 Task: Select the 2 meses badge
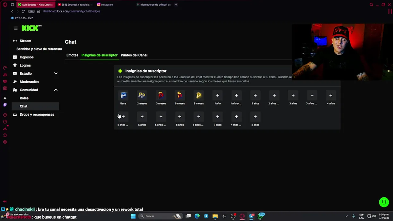pos(142,95)
